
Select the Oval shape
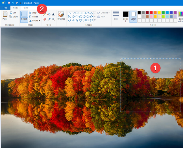click(77, 13)
